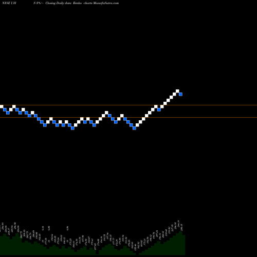Click the NYSE UH ticker label
Image resolution: width=257 pixels, height=257 pixels.
click(x=9, y=3)
